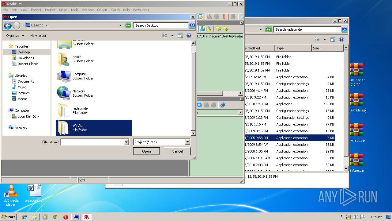Select the oksecure.rtf desktop file

coord(34,193)
